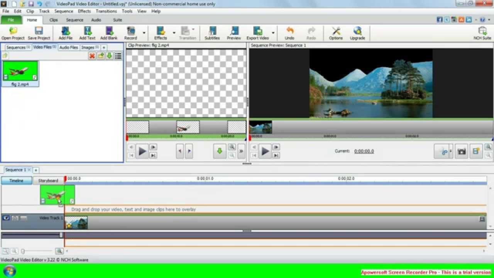Click the split clip scissors icon
494x278 pixels.
click(441, 151)
